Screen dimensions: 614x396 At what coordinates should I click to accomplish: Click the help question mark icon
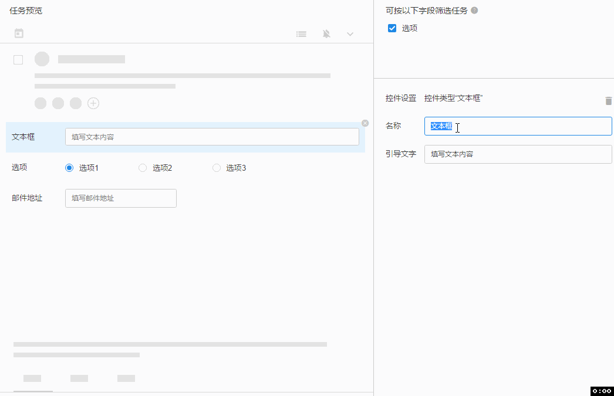[x=474, y=11]
